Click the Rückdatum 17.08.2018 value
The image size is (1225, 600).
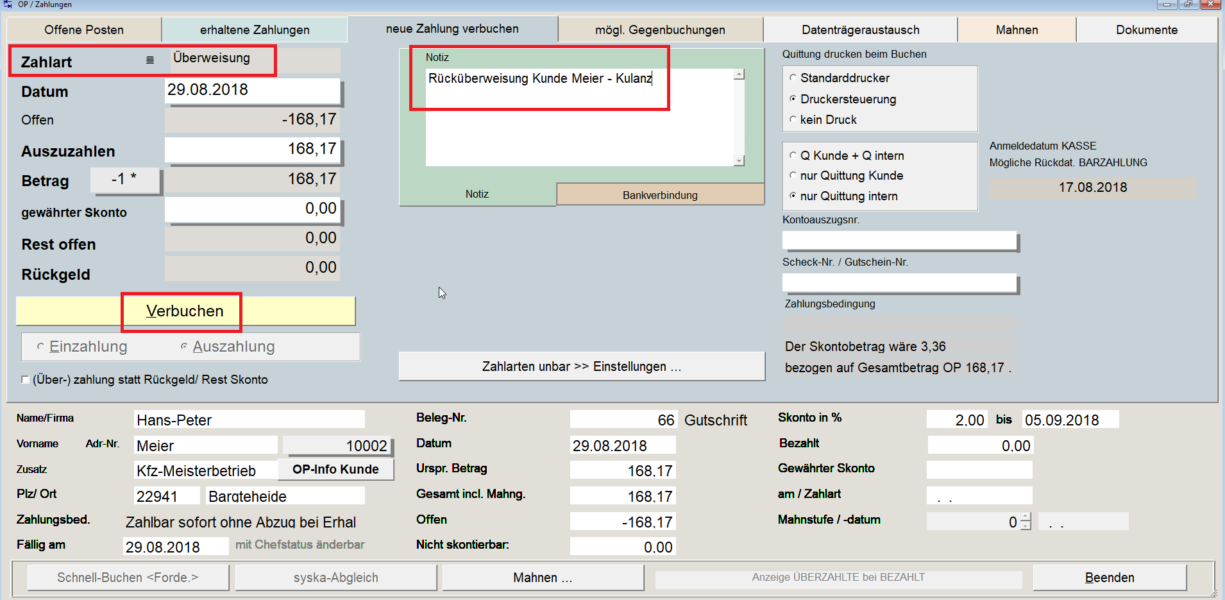tap(1093, 187)
